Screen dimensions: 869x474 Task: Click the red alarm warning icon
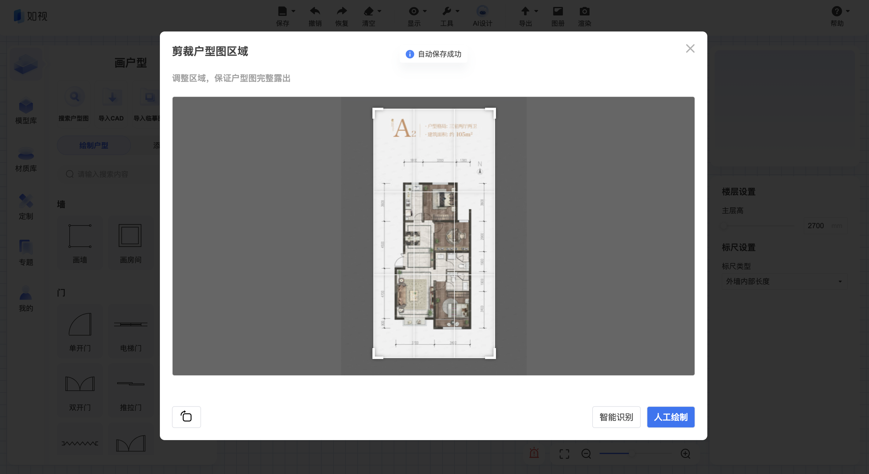[x=534, y=453]
